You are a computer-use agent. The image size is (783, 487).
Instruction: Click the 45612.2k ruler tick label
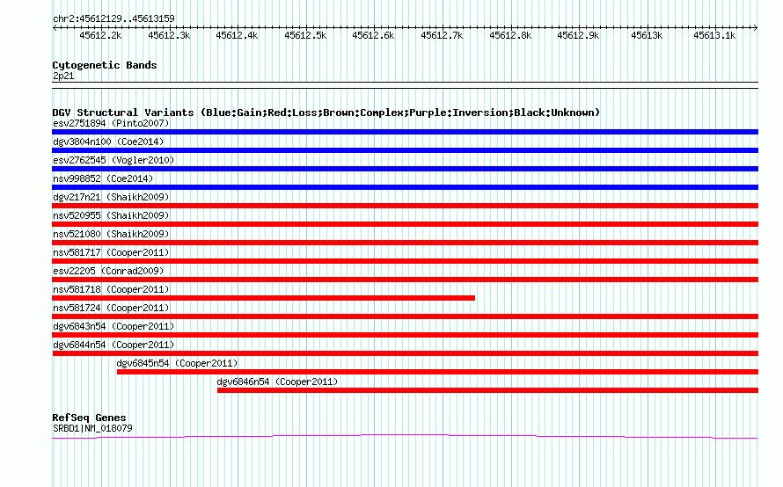click(x=100, y=35)
